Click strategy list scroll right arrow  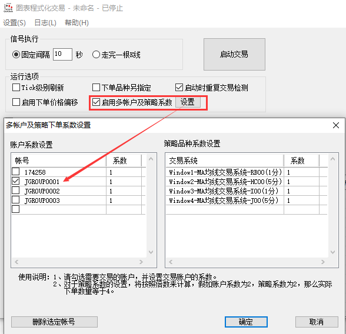pos(323,262)
